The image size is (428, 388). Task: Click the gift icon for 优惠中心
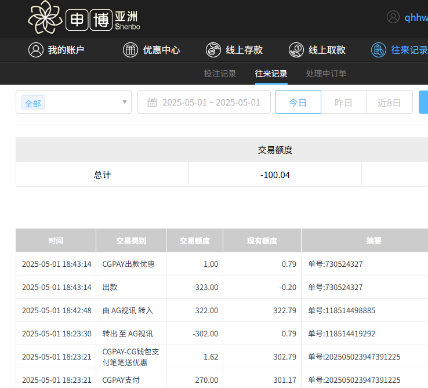[x=130, y=50]
